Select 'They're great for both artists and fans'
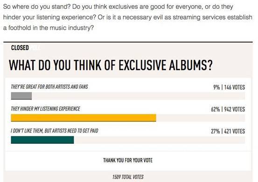This screenshot has width=258, height=182. [x=49, y=87]
